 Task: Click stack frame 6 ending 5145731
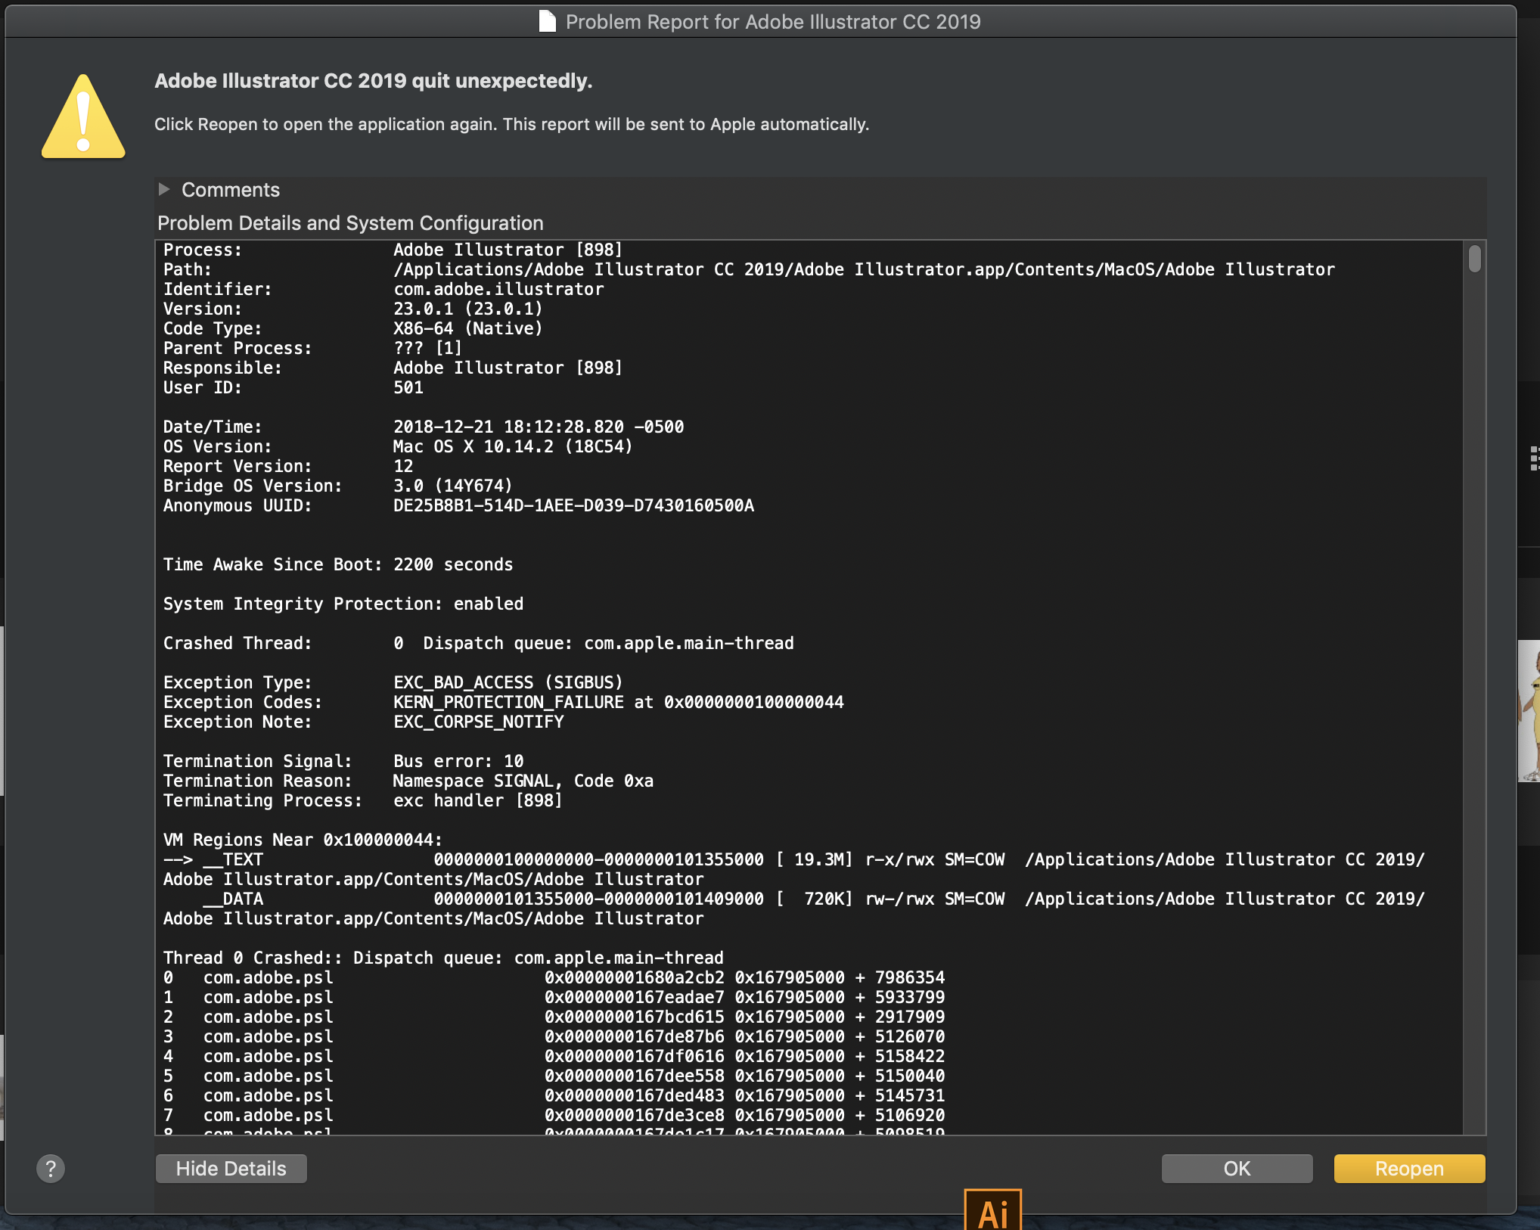pos(554,1095)
